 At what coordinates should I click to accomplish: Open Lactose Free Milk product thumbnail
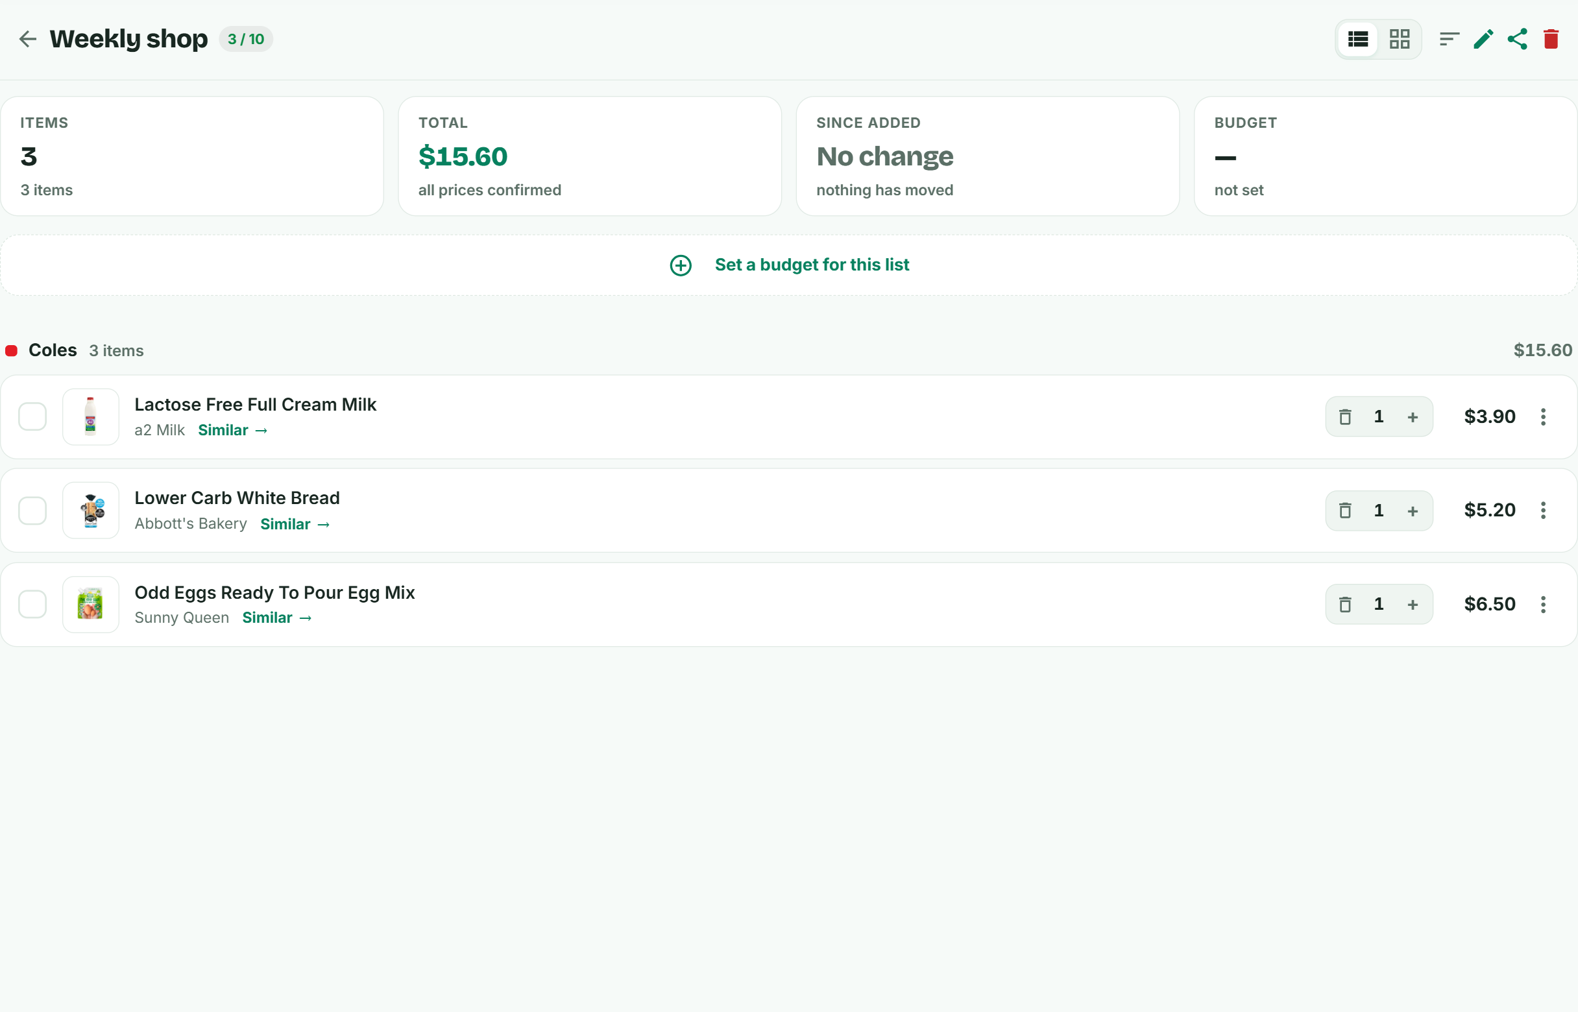click(x=91, y=416)
